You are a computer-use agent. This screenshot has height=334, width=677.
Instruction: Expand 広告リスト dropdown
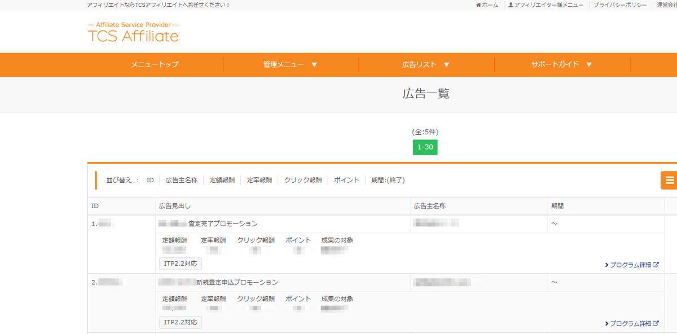426,65
